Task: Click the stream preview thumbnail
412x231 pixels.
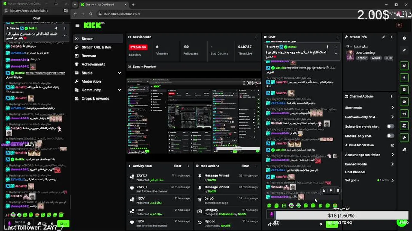Action: (194, 116)
